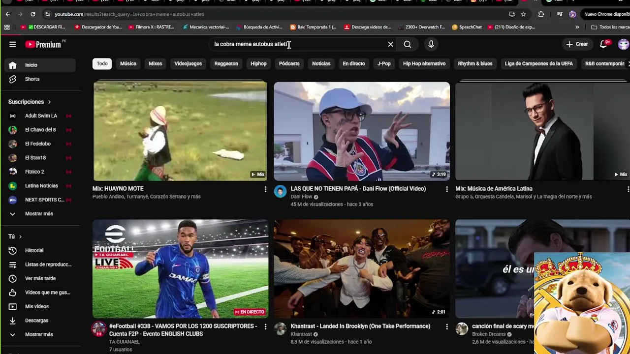Open Shorts from the sidebar
Image resolution: width=630 pixels, height=354 pixels.
point(40,79)
